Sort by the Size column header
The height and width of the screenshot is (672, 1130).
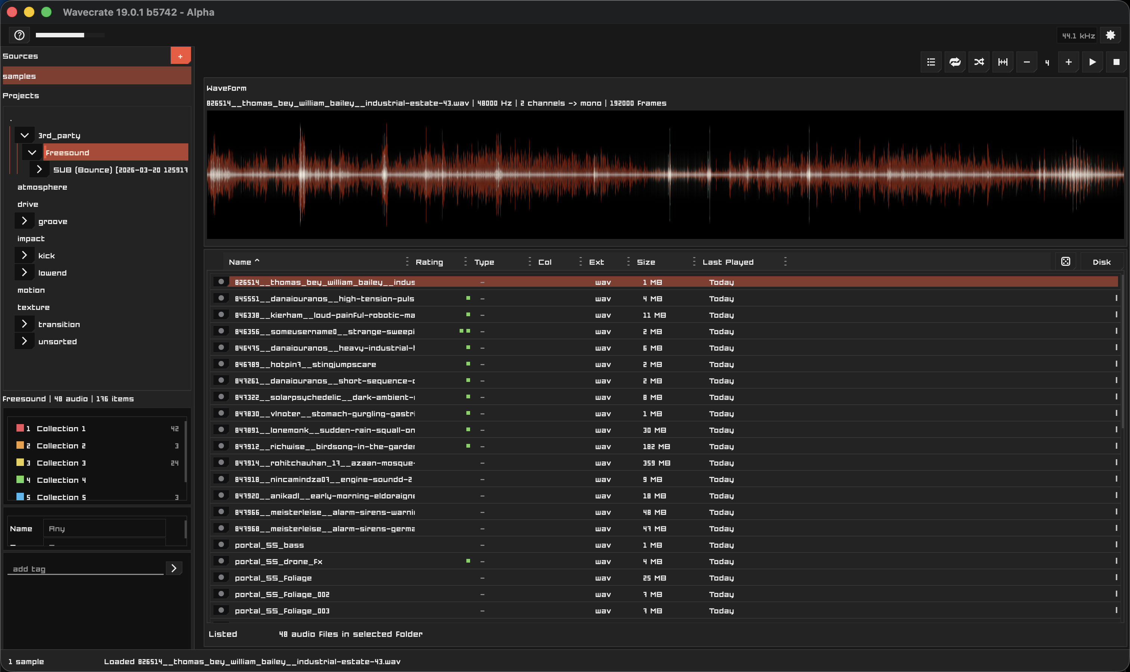[646, 262]
